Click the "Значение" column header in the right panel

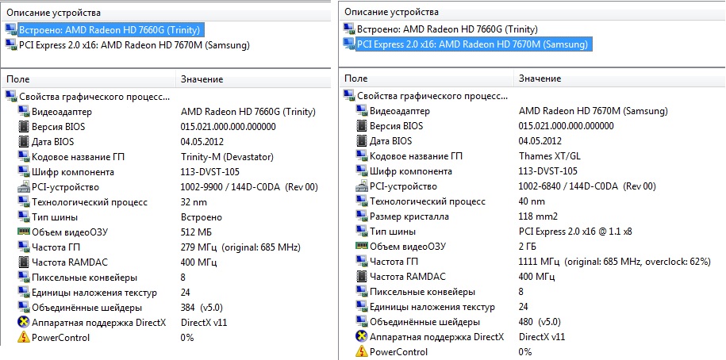(x=540, y=79)
